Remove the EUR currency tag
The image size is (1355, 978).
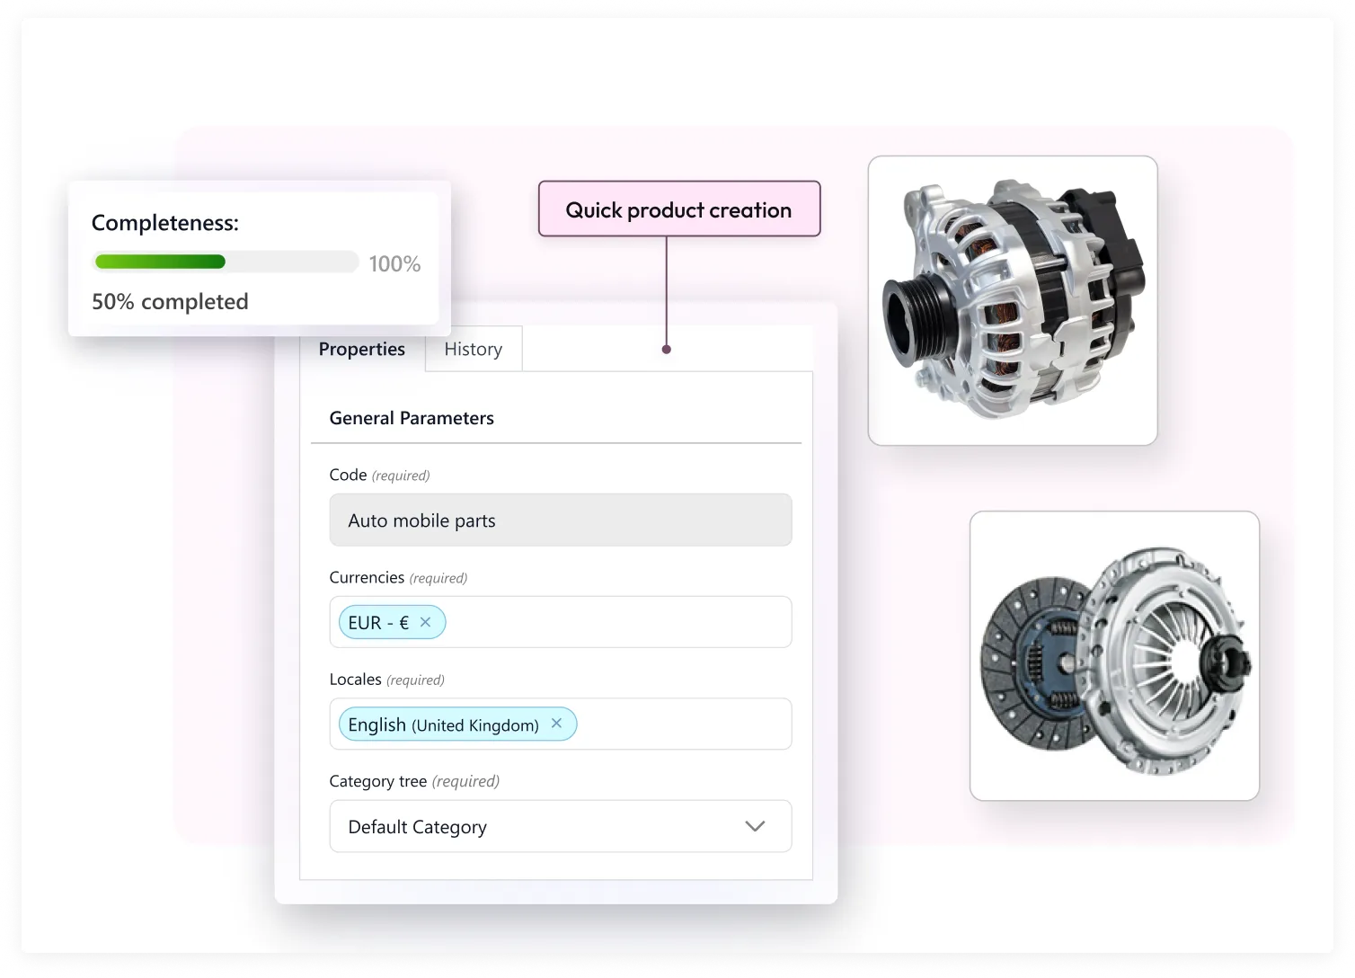[x=425, y=622]
